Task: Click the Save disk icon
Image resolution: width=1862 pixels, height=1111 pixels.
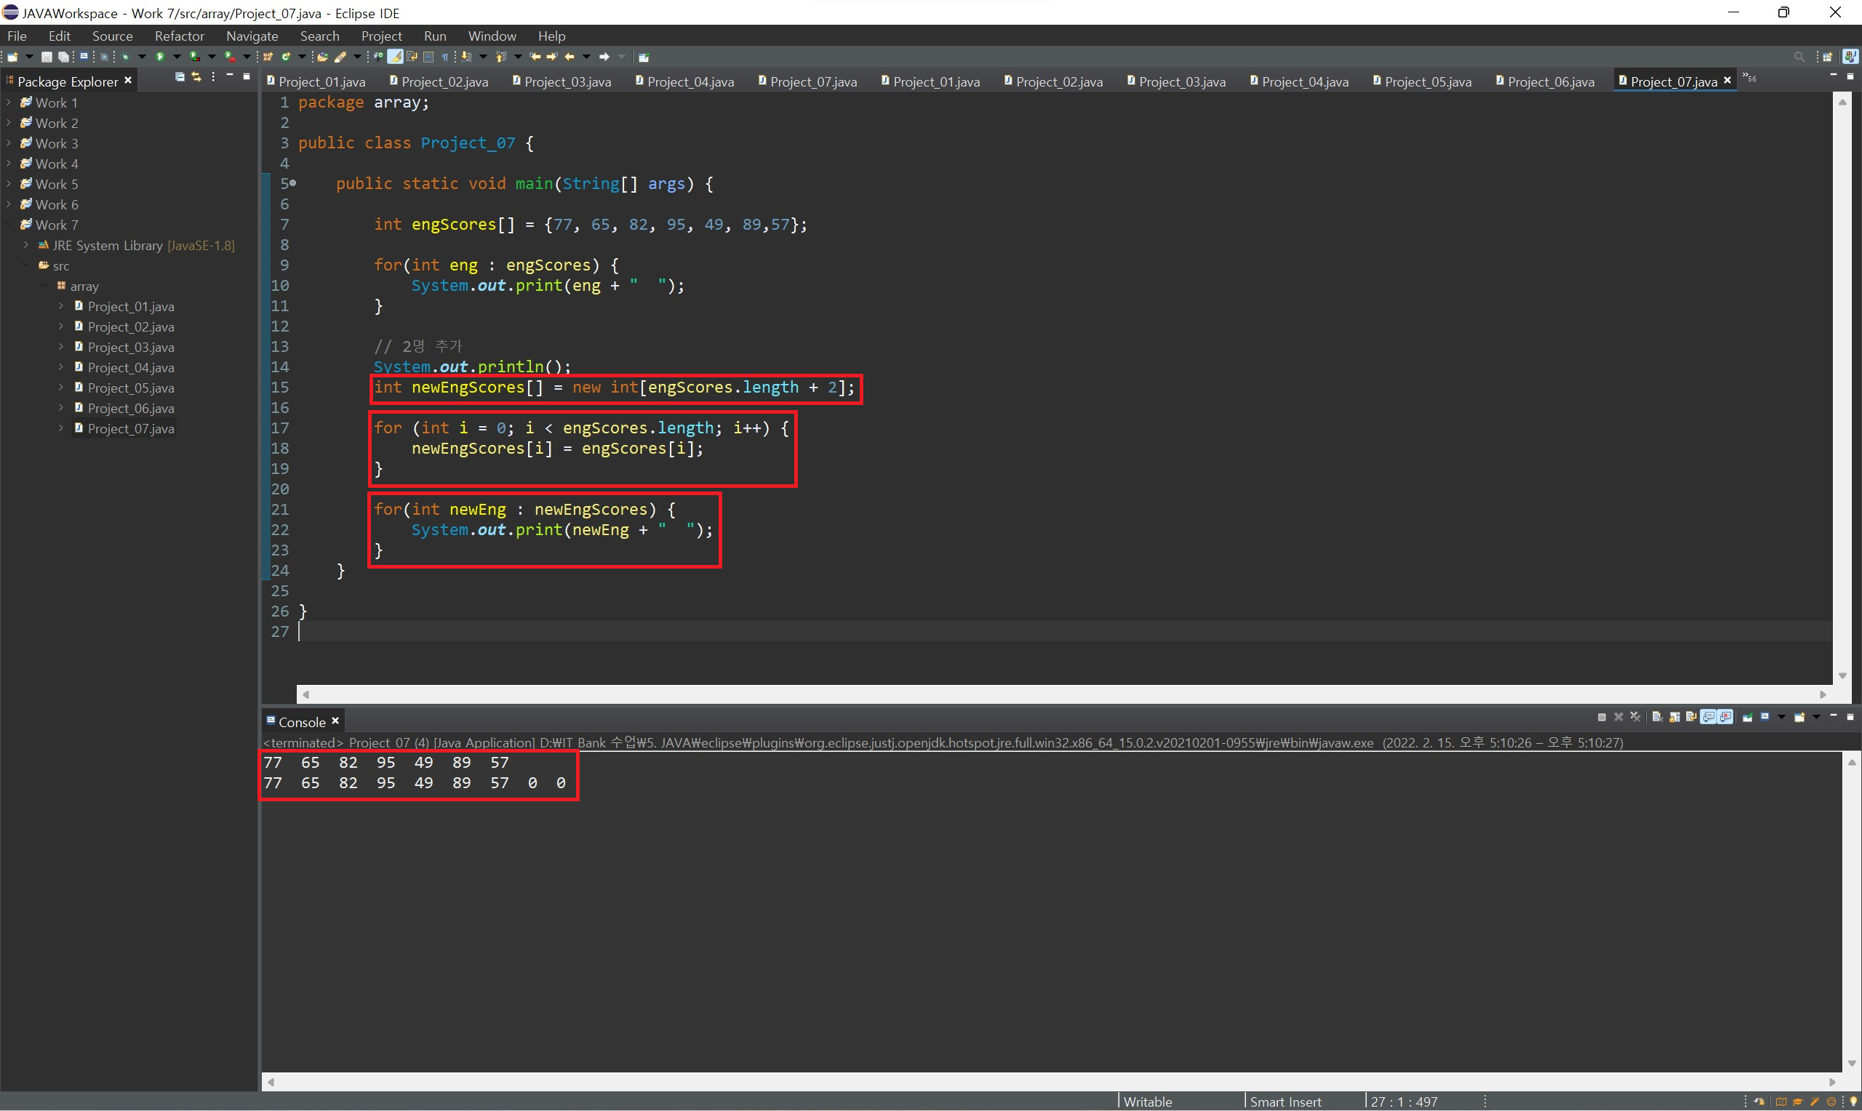Action: tap(47, 57)
